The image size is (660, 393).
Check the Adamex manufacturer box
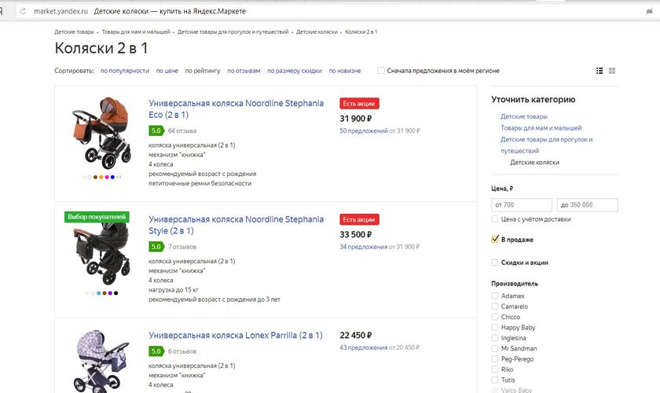tap(495, 296)
